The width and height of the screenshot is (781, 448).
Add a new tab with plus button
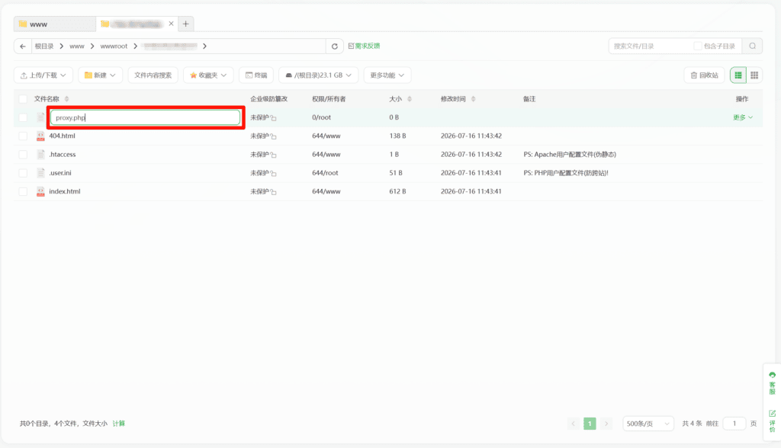click(x=186, y=24)
